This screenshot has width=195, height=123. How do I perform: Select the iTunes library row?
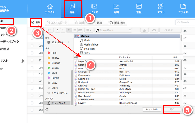click(x=127, y=36)
